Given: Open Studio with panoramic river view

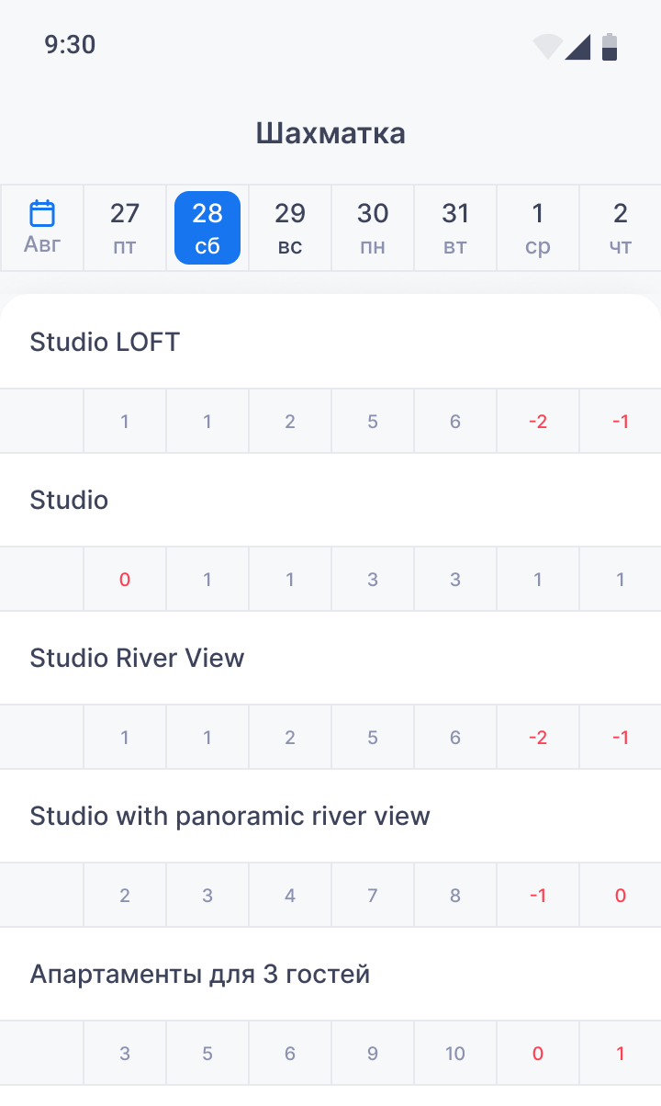Looking at the screenshot, I should click(230, 817).
